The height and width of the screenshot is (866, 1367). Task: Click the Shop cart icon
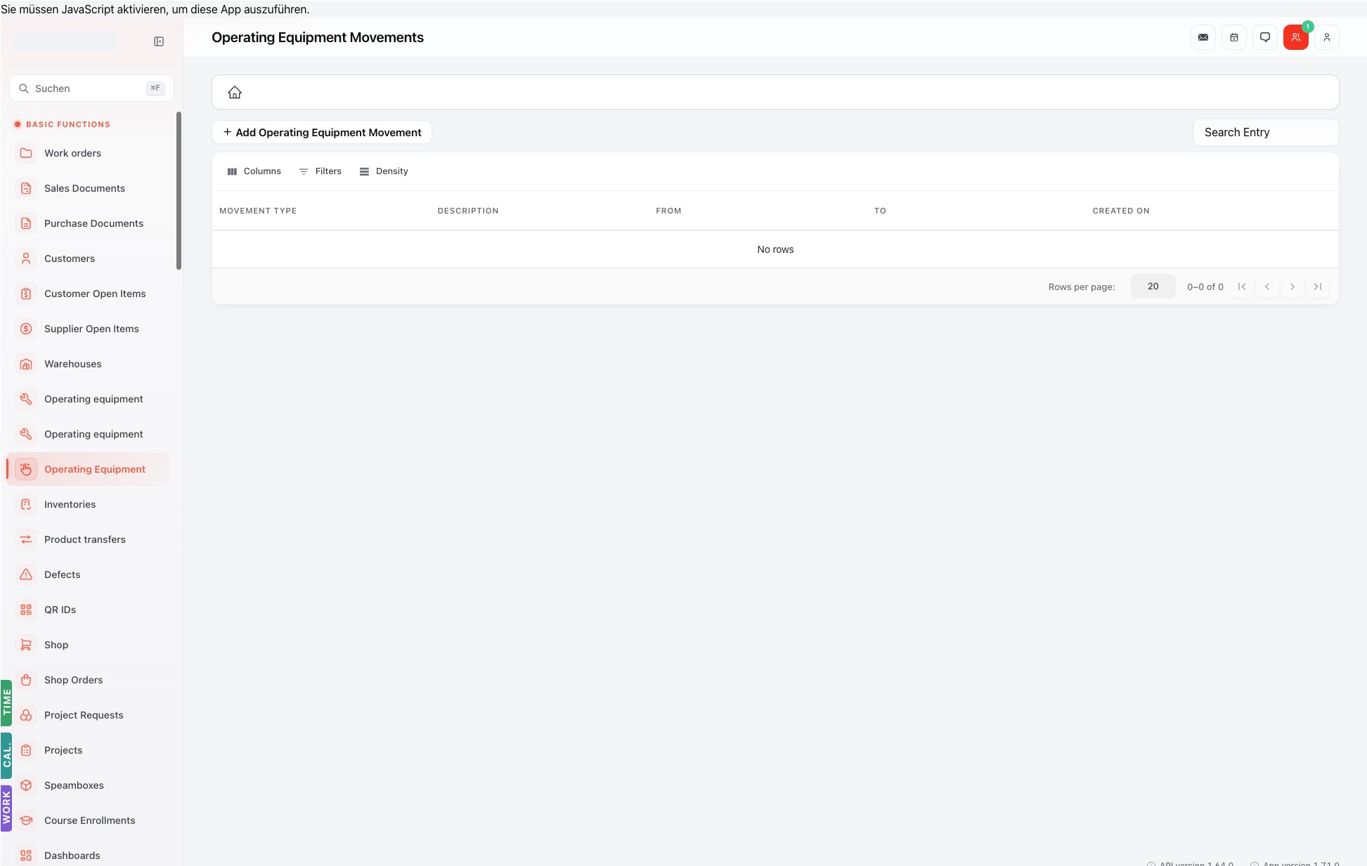tap(26, 645)
